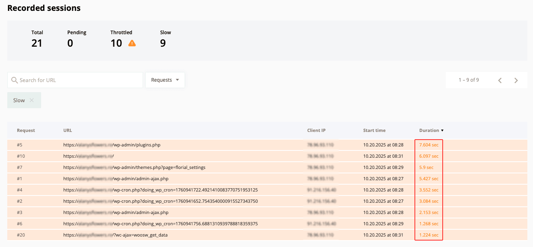Type in Search for URL field

[79, 80]
